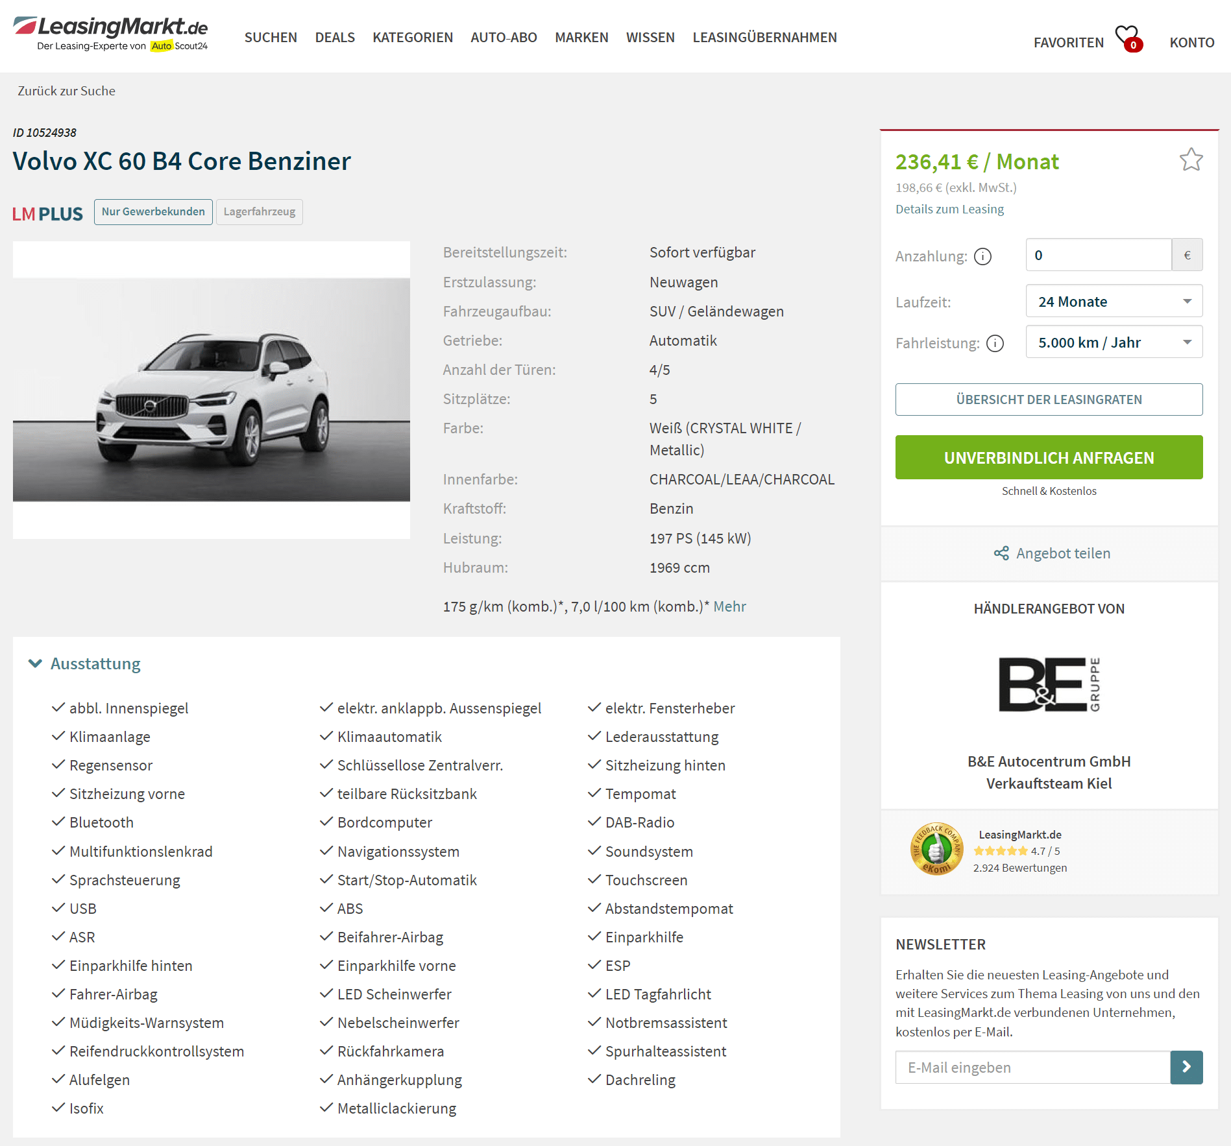Viewport: 1231px width, 1146px height.
Task: Click the Abstandstempomat equipment item
Action: coord(669,909)
